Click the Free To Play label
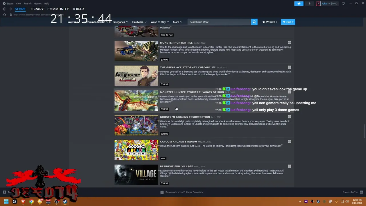366x206 pixels. [167, 35]
